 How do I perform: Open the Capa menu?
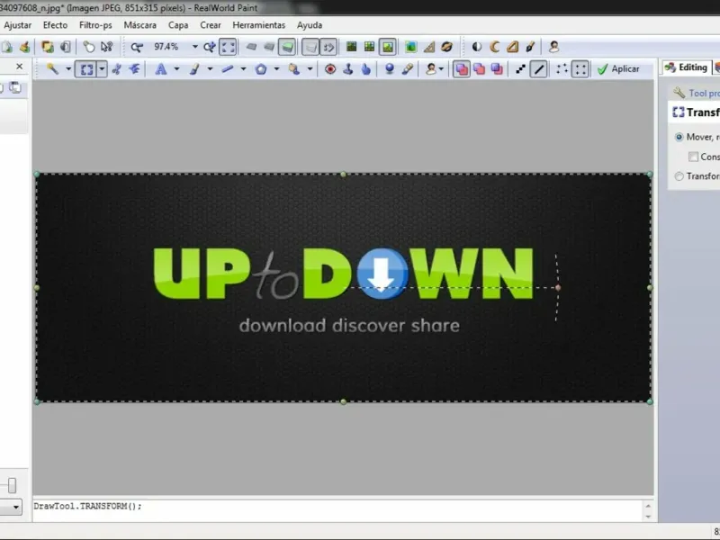tap(178, 25)
